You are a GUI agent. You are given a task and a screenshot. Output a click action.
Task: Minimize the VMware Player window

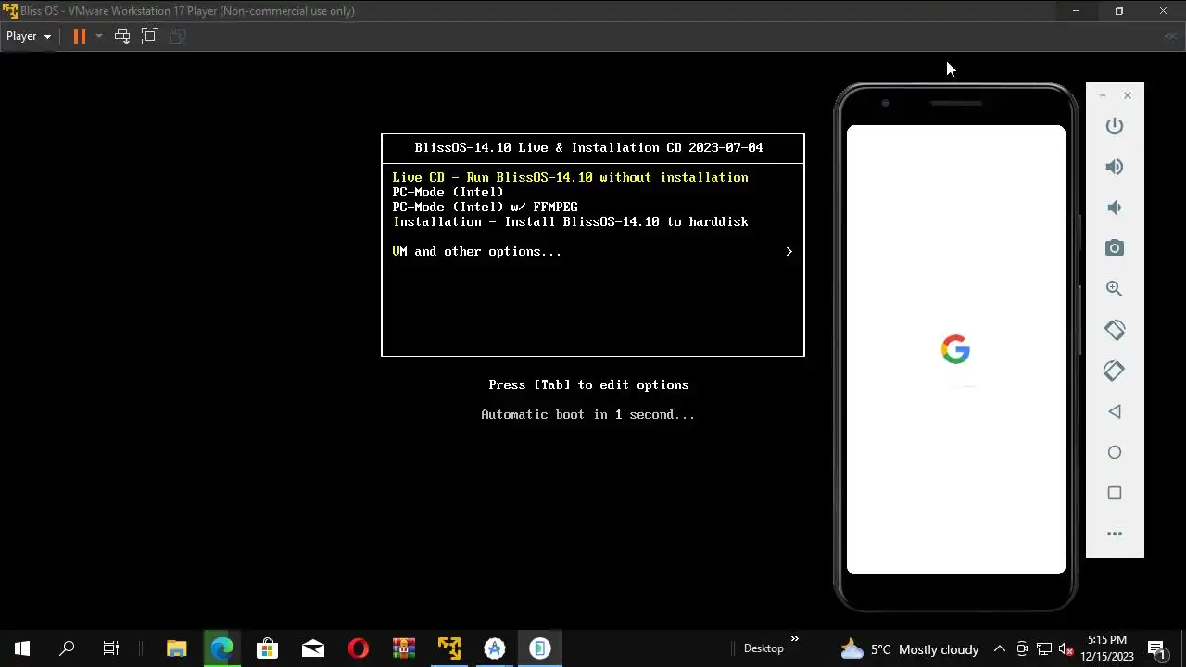[1076, 11]
